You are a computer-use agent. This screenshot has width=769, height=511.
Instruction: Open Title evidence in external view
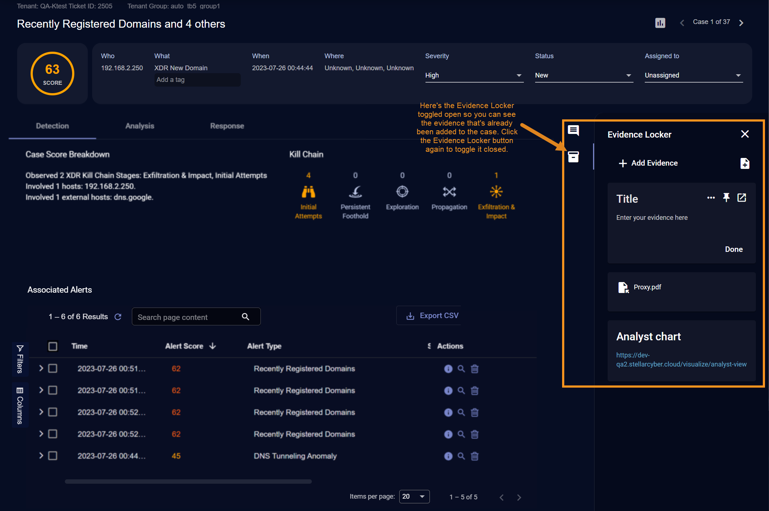pyautogui.click(x=742, y=198)
